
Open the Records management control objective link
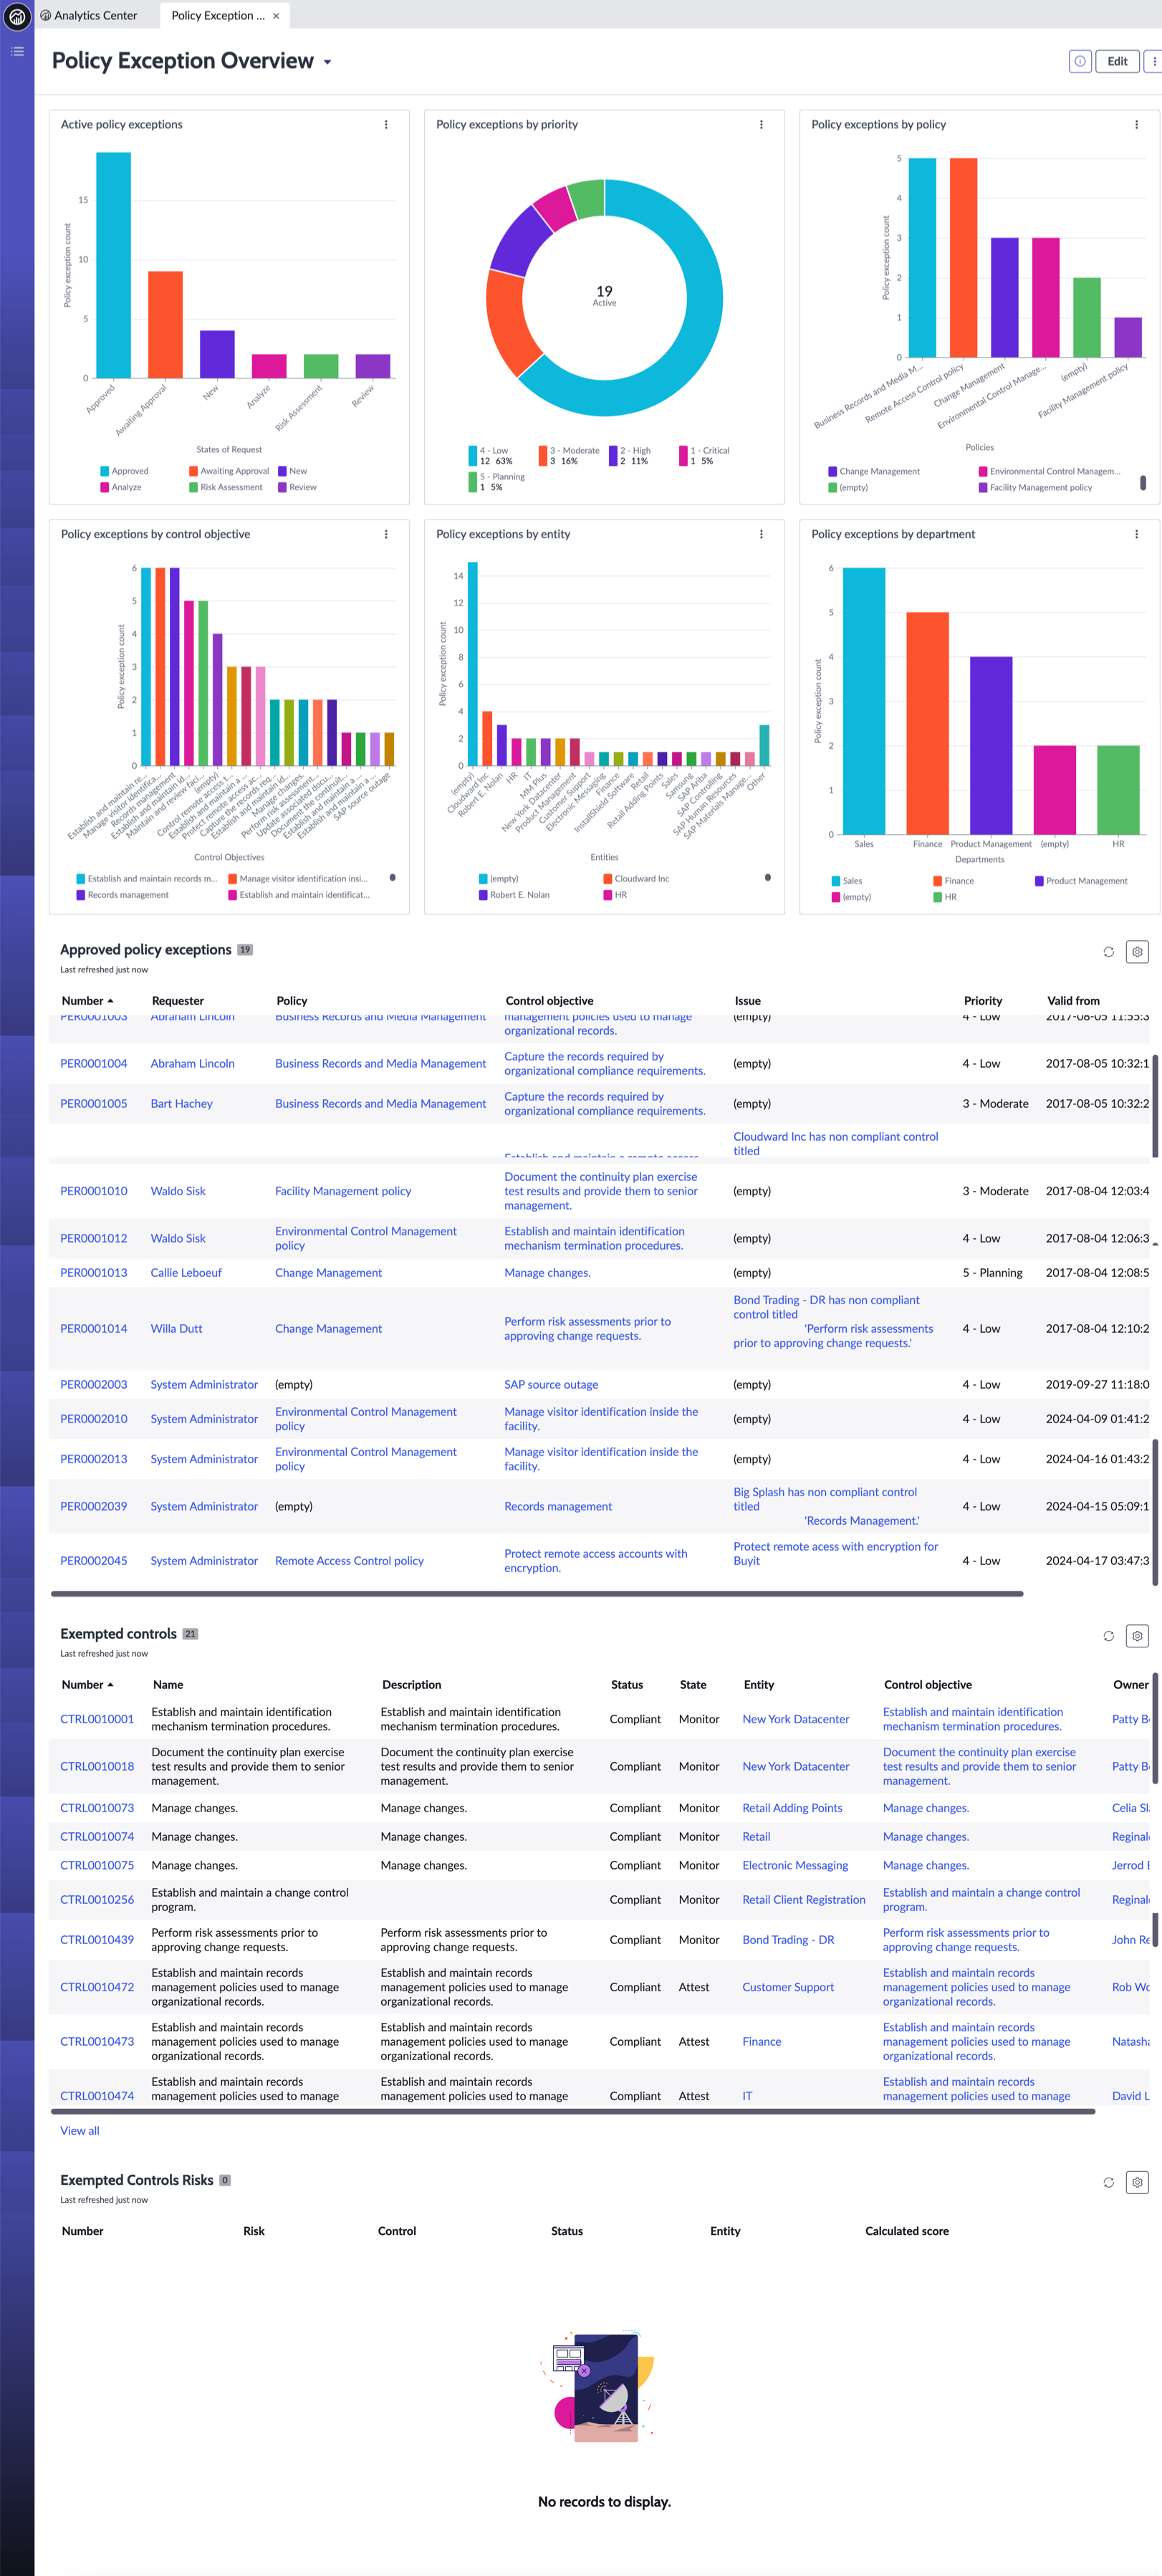pos(558,1507)
